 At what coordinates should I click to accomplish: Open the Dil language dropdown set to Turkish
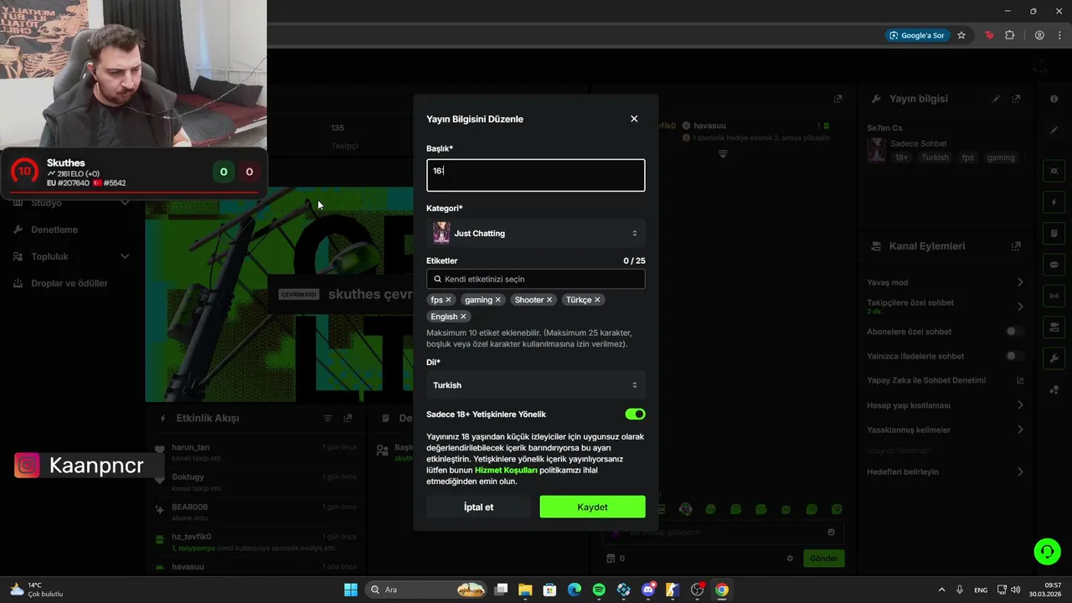coord(536,385)
